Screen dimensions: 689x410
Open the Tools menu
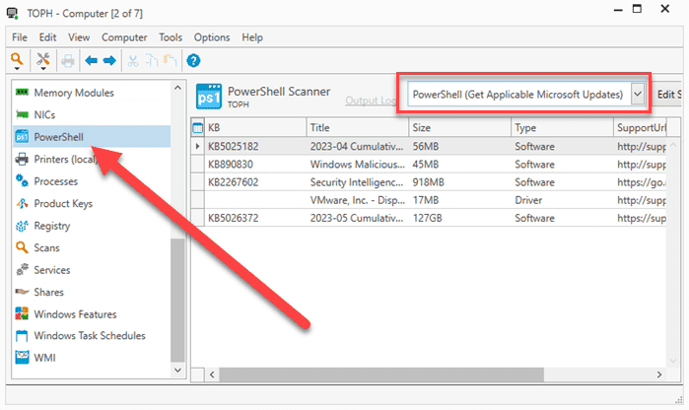pos(171,37)
